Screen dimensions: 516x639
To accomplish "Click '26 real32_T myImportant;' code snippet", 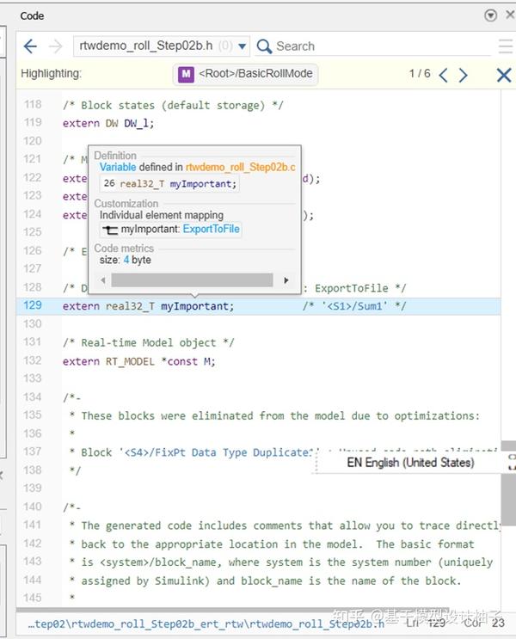I will pyautogui.click(x=169, y=184).
